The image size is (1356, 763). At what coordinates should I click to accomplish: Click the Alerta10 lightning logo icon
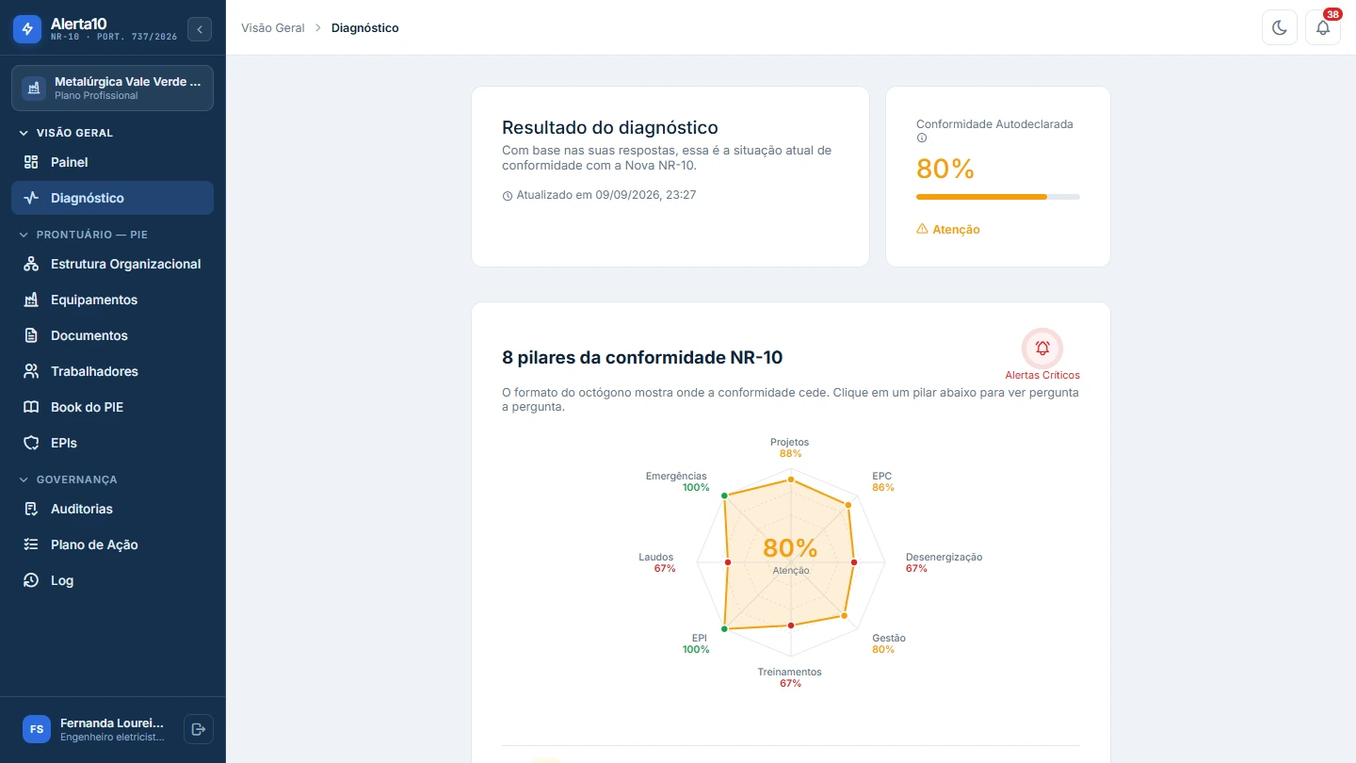(x=27, y=29)
